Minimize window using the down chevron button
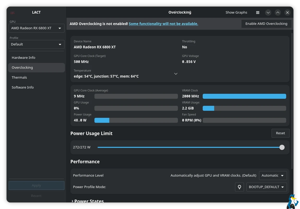 point(268,13)
